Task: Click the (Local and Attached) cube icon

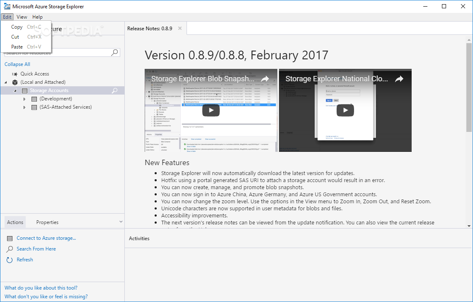Action: (15, 82)
